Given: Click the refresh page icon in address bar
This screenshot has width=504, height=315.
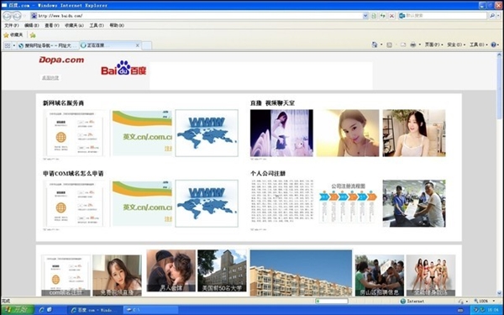Looking at the screenshot, I should [x=382, y=16].
